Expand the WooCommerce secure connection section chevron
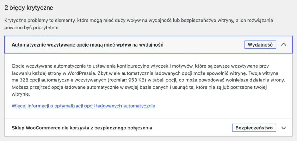This screenshot has height=141, width=297. pyautogui.click(x=284, y=128)
